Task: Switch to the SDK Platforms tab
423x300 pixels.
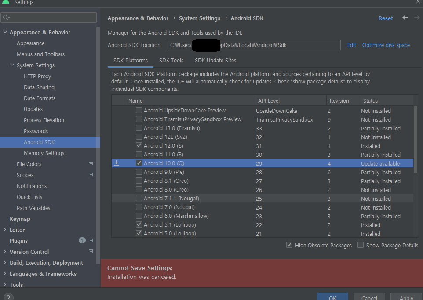Action: pos(131,60)
